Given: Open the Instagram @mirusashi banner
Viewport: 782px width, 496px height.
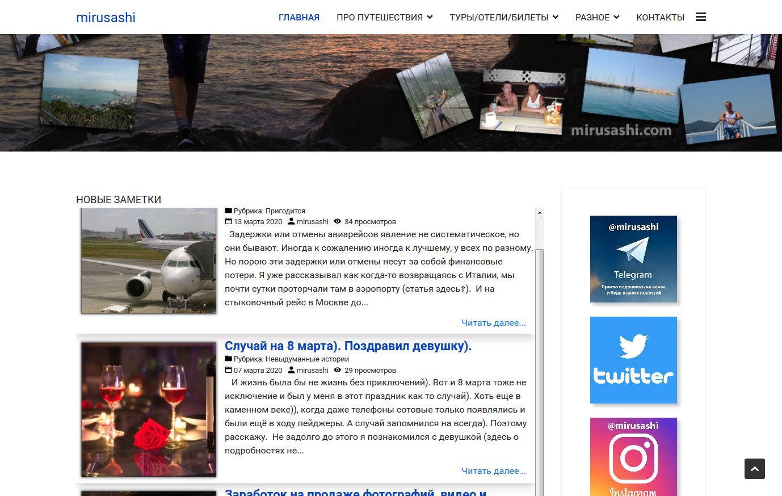Looking at the screenshot, I should pyautogui.click(x=633, y=457).
